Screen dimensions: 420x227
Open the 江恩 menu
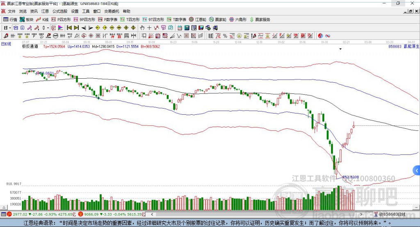tap(45, 11)
